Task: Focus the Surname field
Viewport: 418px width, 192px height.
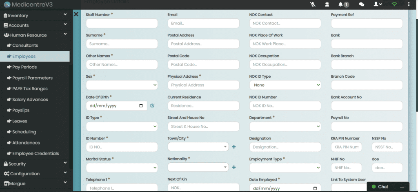Action: pyautogui.click(x=122, y=44)
